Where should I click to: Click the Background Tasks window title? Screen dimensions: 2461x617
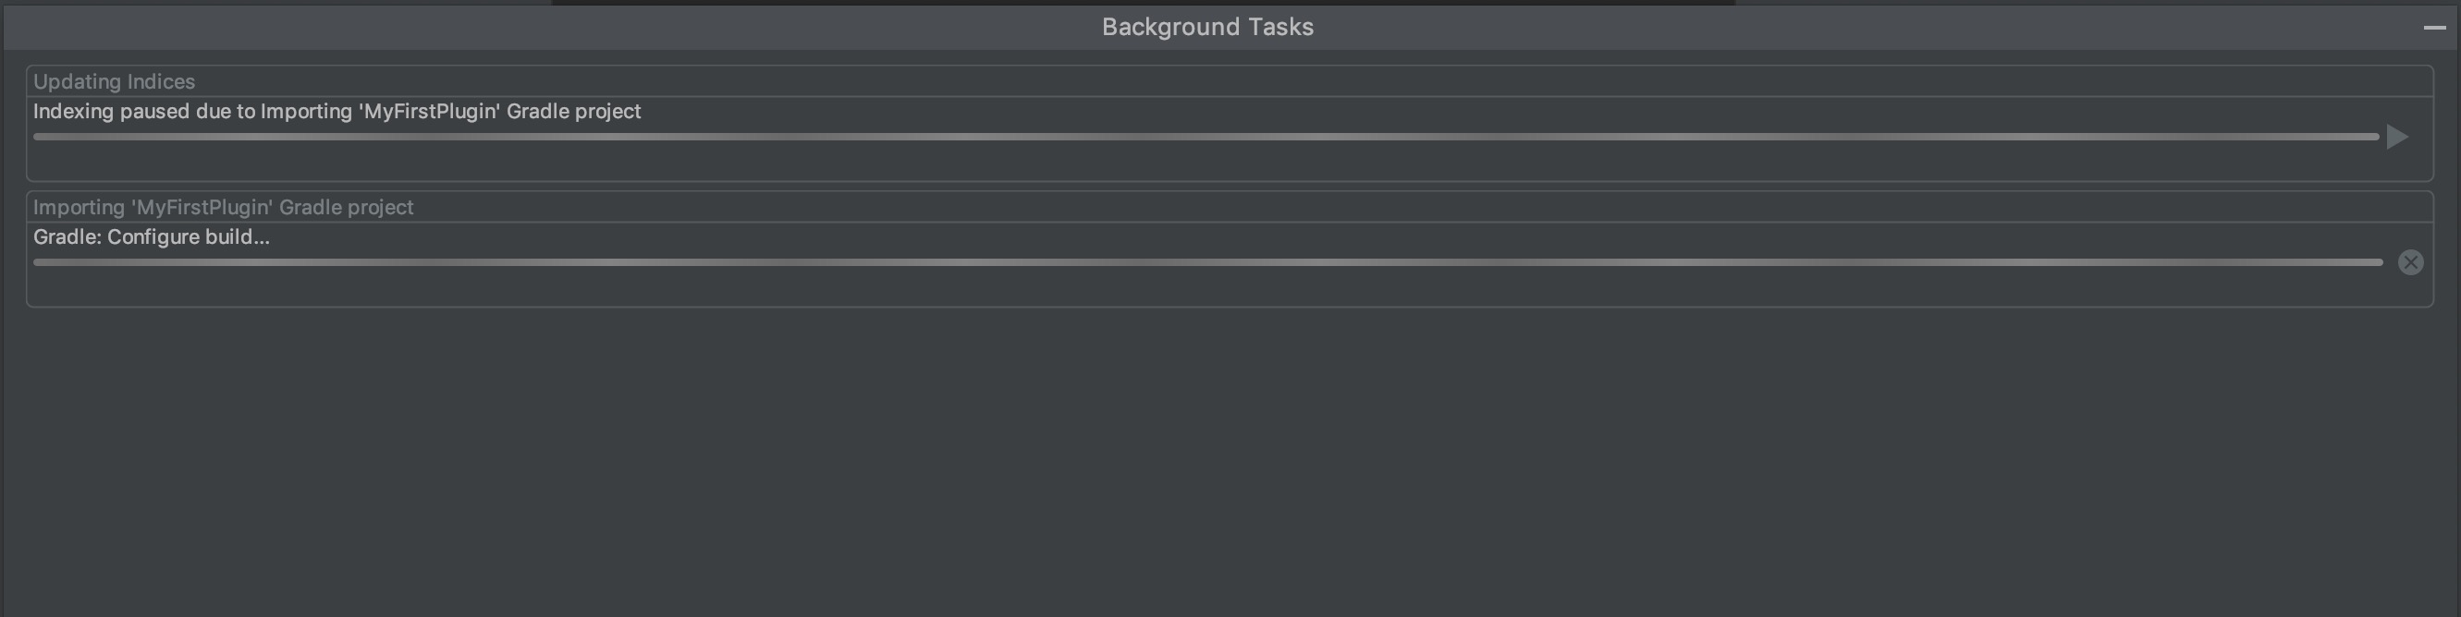[x=1206, y=27]
